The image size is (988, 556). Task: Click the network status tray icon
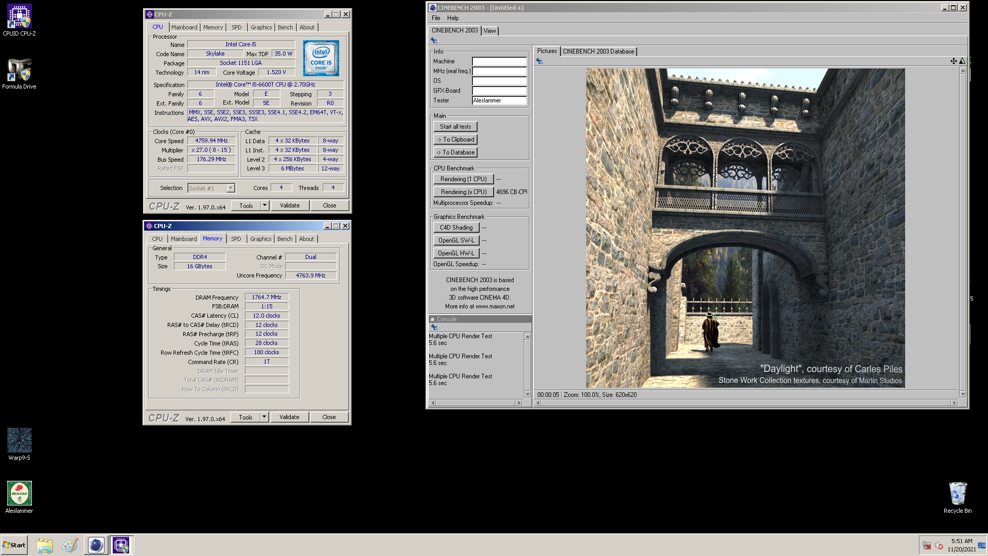[927, 546]
